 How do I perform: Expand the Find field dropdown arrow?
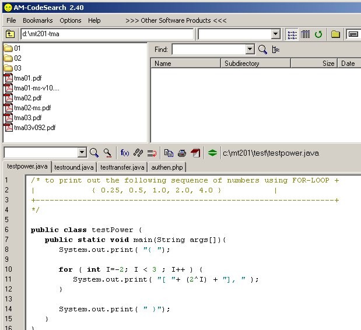click(x=250, y=49)
